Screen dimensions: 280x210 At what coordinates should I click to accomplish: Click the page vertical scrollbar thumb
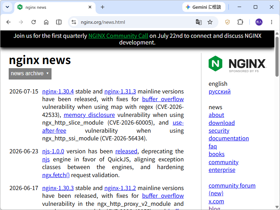coord(277,57)
